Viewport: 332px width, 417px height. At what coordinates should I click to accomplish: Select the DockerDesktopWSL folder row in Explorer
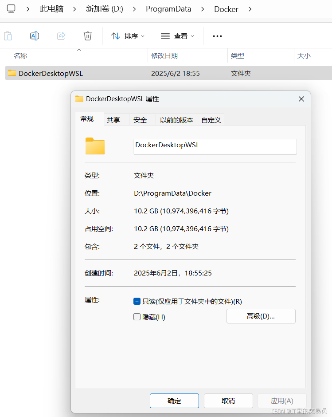168,73
